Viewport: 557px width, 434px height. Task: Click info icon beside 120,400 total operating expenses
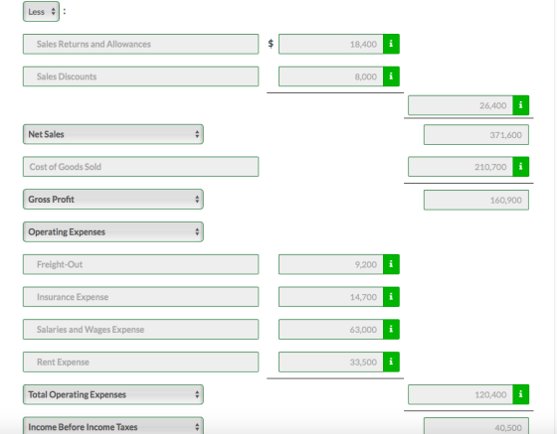coord(521,394)
